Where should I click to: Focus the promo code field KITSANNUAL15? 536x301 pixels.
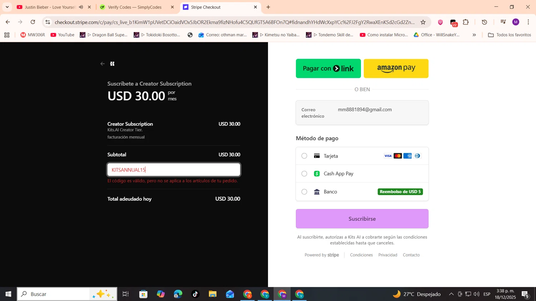(x=174, y=170)
